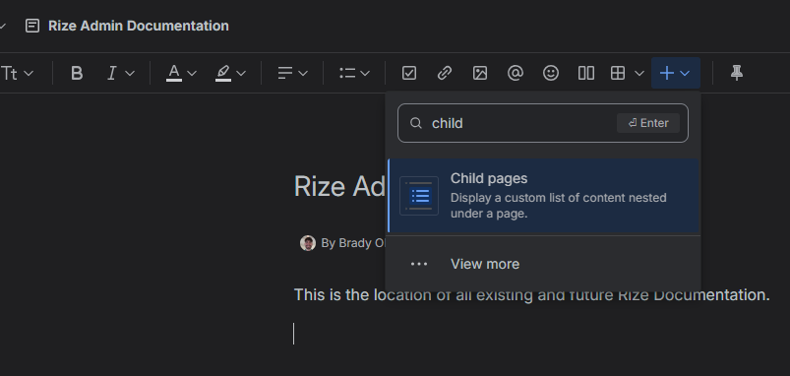Click the Child pages list icon
790x376 pixels.
coord(419,196)
